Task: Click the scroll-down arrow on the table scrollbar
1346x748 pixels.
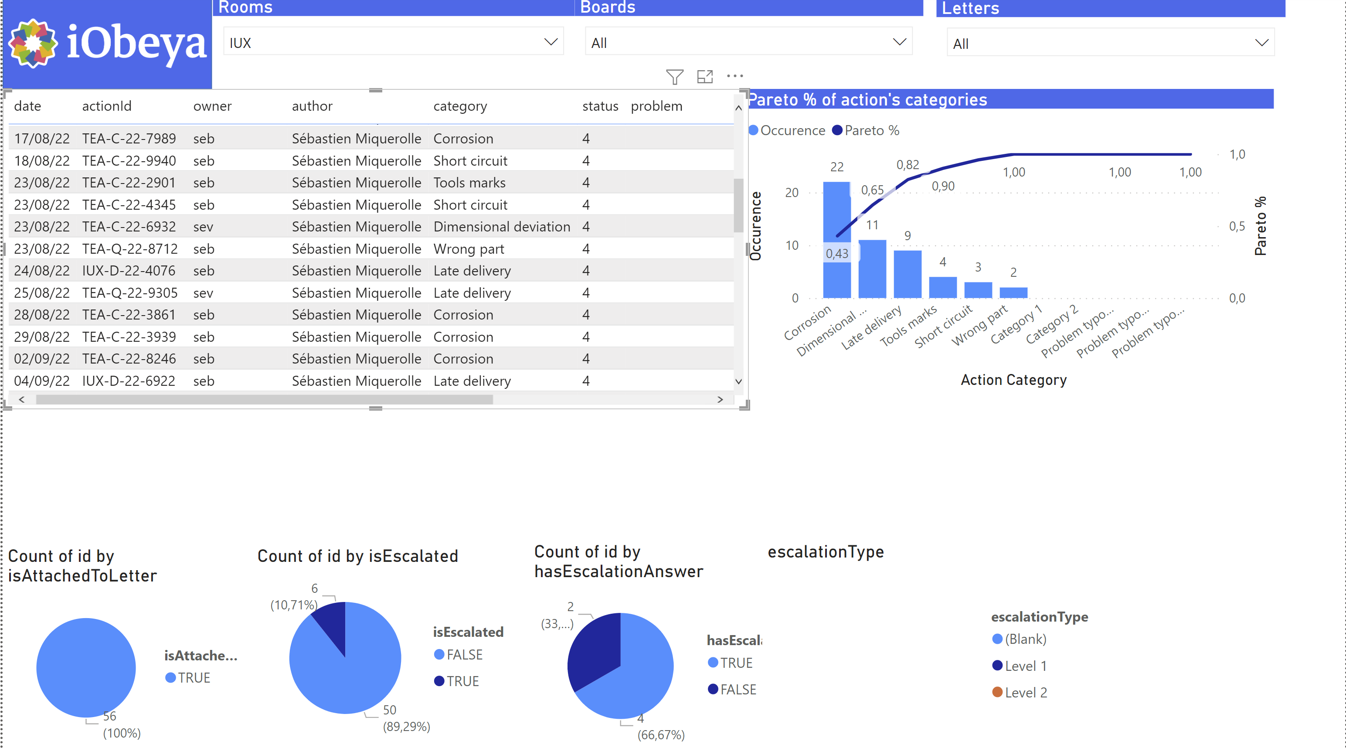Action: tap(738, 381)
